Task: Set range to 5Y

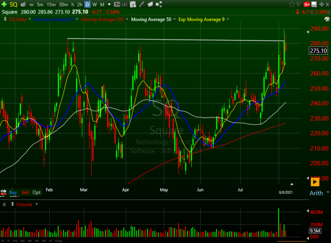Action: pyautogui.click(x=3, y=241)
